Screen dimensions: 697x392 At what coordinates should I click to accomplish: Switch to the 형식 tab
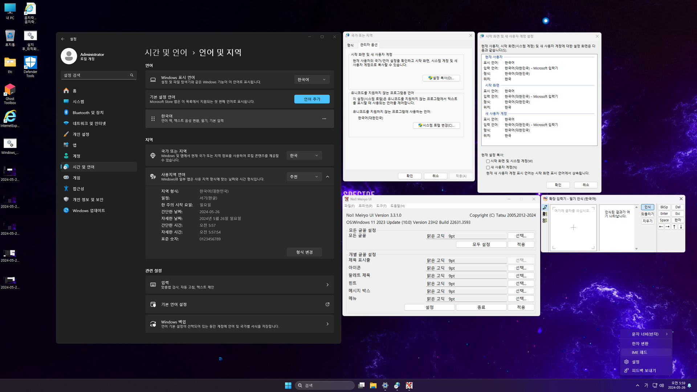[350, 45]
